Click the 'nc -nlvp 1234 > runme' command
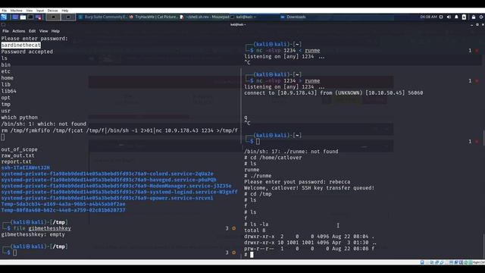Screen dimensions: 485x273 pyautogui.click(x=288, y=81)
